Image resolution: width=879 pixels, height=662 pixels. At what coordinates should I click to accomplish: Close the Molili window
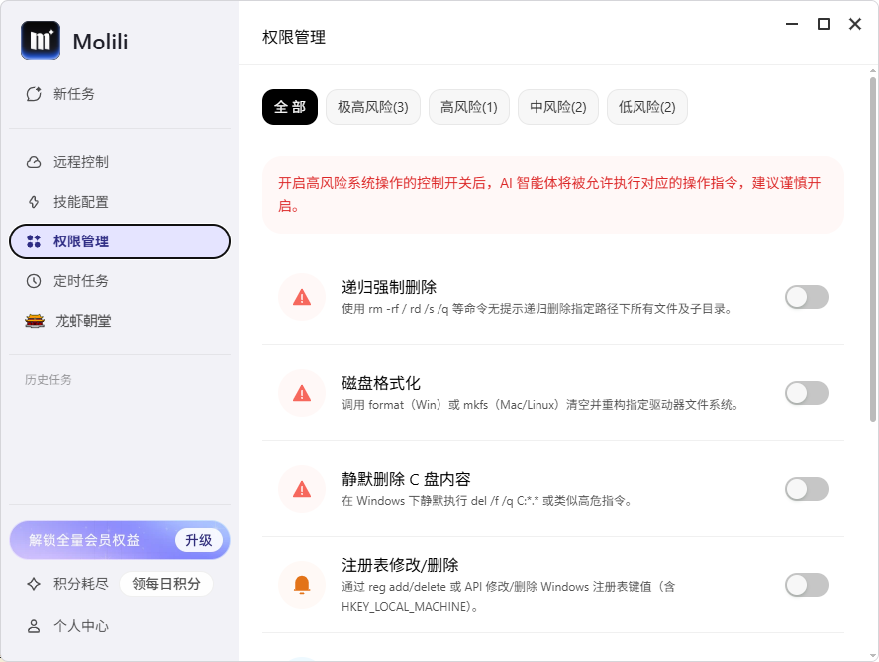[855, 24]
